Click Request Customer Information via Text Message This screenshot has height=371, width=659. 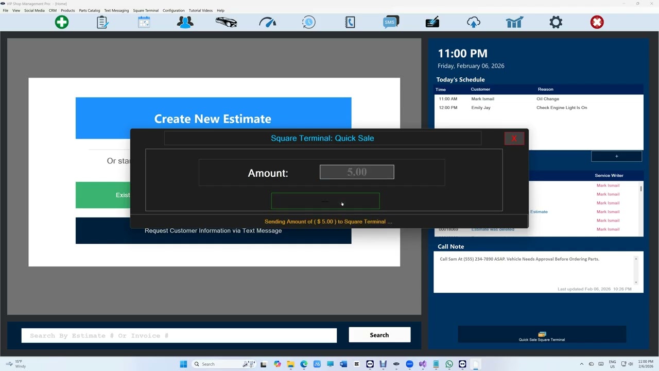[213, 231]
